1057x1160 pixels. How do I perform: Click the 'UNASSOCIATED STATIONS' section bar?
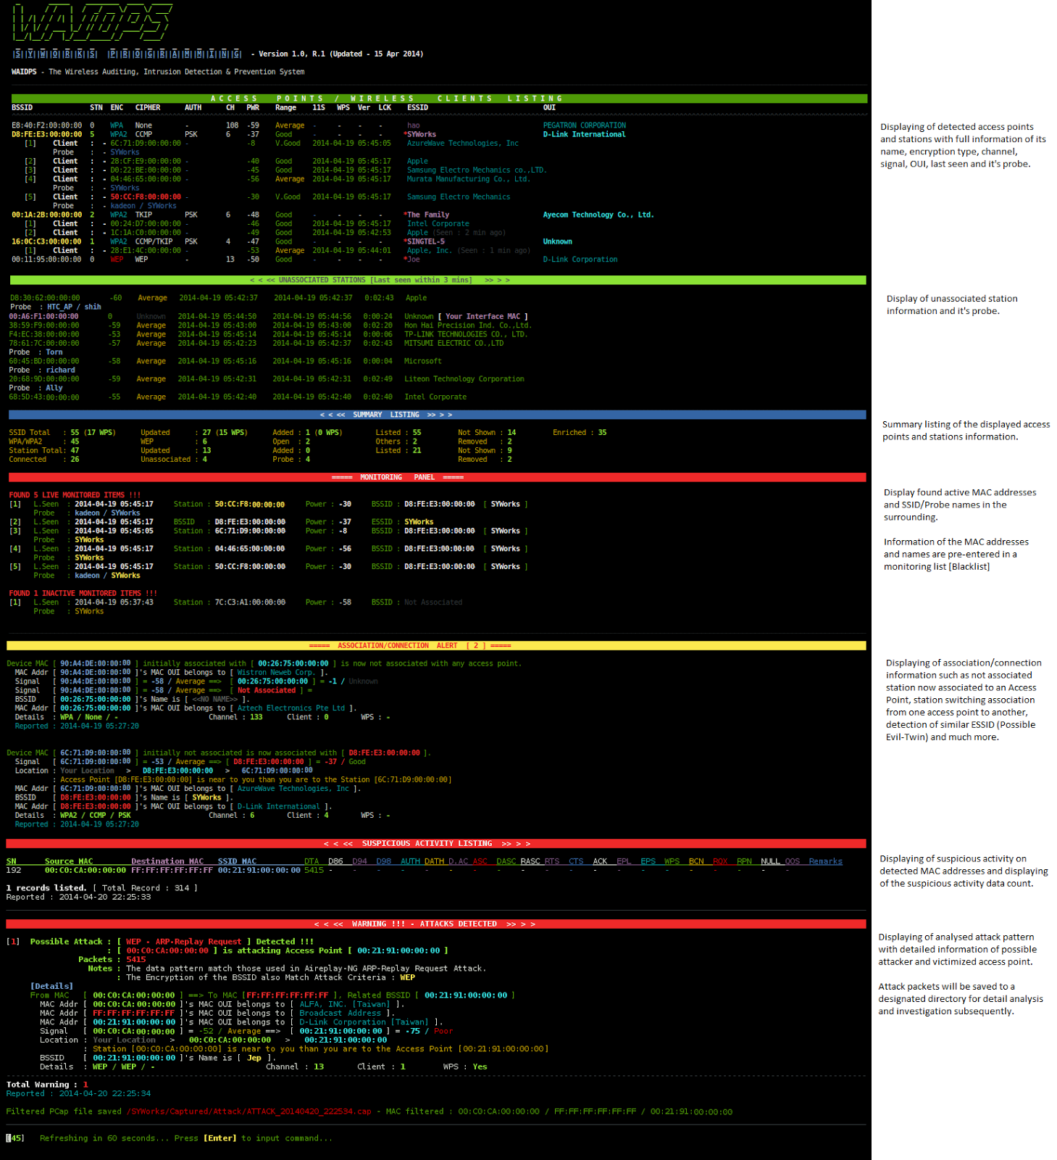[438, 280]
